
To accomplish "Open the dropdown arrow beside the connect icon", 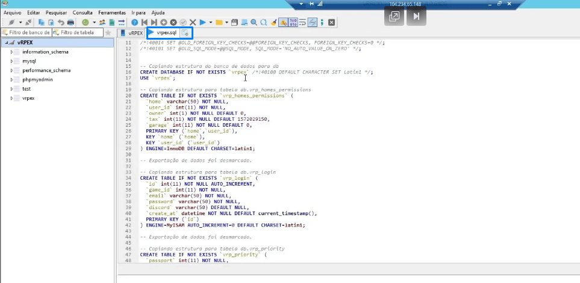I will [20, 22].
